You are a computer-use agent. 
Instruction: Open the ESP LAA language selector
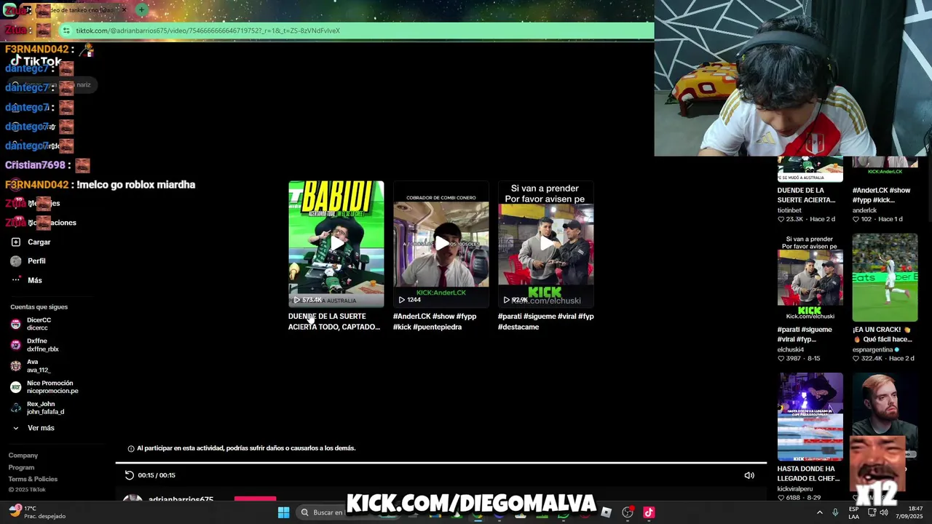point(853,512)
